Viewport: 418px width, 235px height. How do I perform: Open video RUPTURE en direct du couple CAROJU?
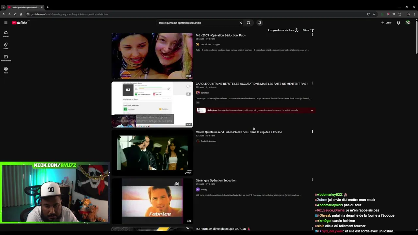[x=223, y=229]
